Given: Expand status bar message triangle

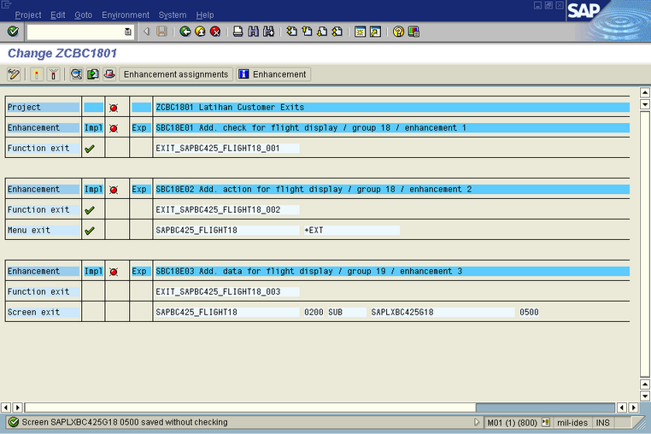Looking at the screenshot, I should (x=477, y=422).
